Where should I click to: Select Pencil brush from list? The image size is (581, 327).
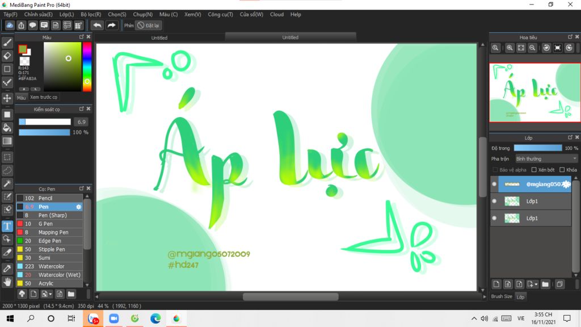(x=49, y=198)
